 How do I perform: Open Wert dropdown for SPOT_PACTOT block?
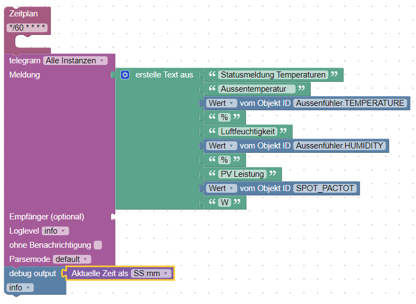221,188
